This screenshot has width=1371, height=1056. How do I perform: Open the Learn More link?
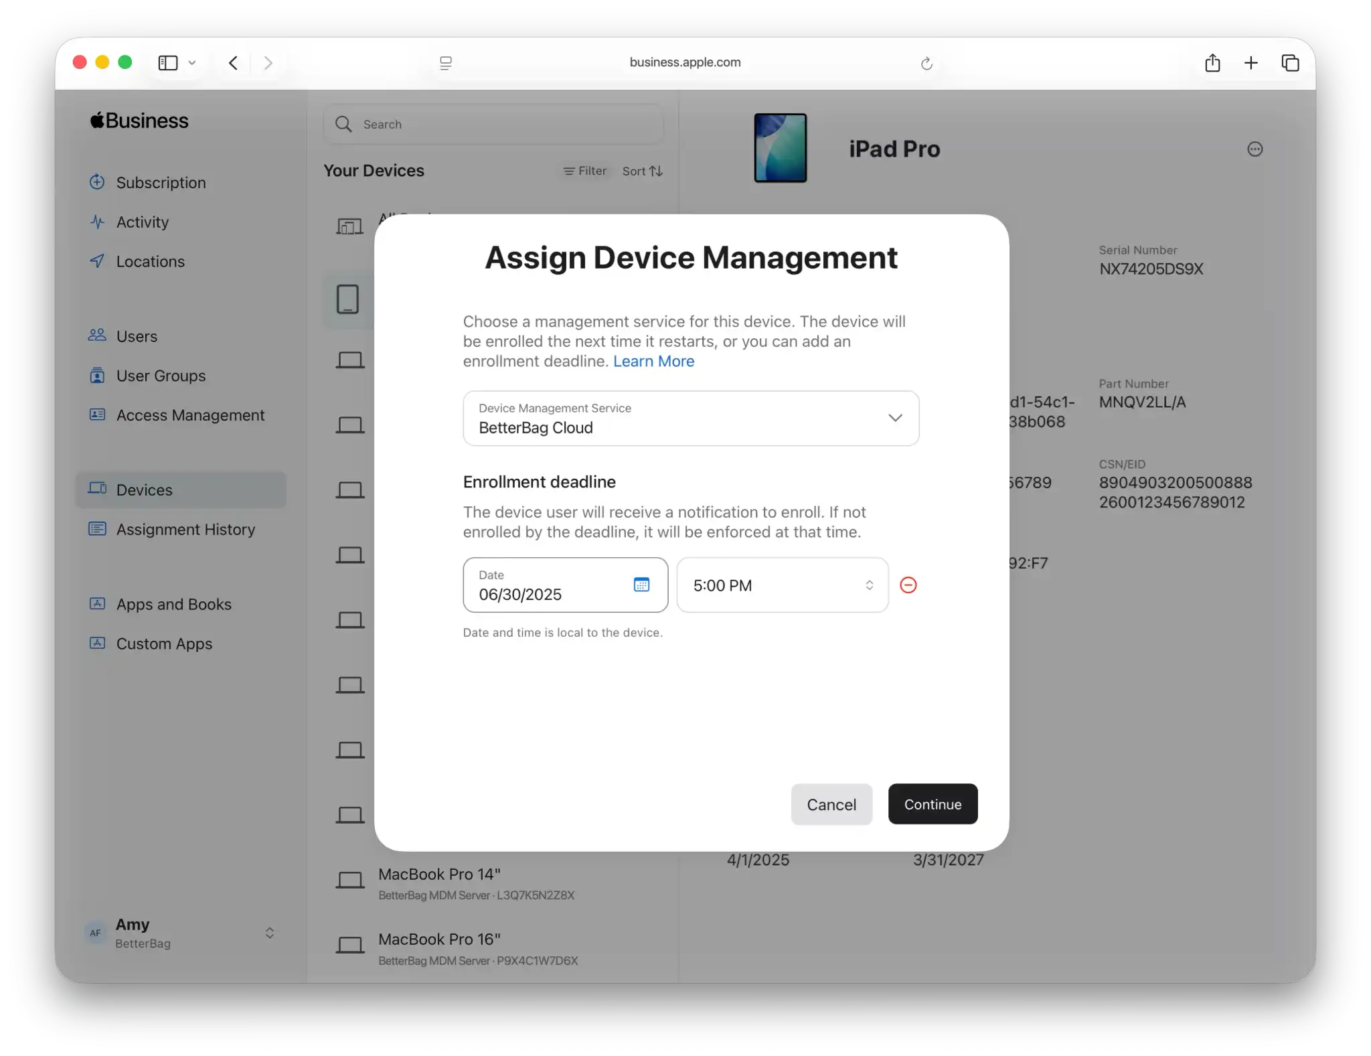653,361
